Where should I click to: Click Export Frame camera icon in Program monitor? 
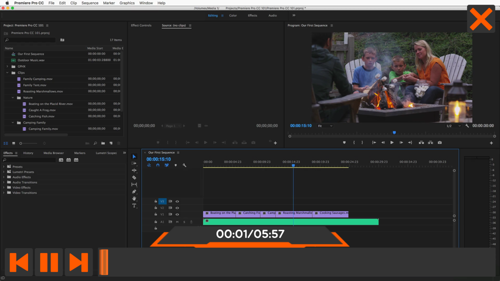(x=439, y=143)
